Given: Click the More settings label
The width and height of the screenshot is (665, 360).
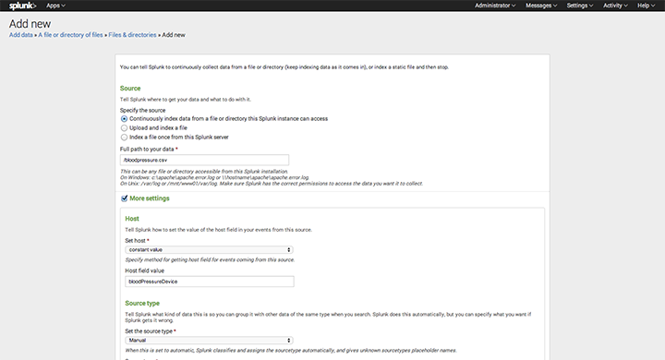Looking at the screenshot, I should 150,198.
